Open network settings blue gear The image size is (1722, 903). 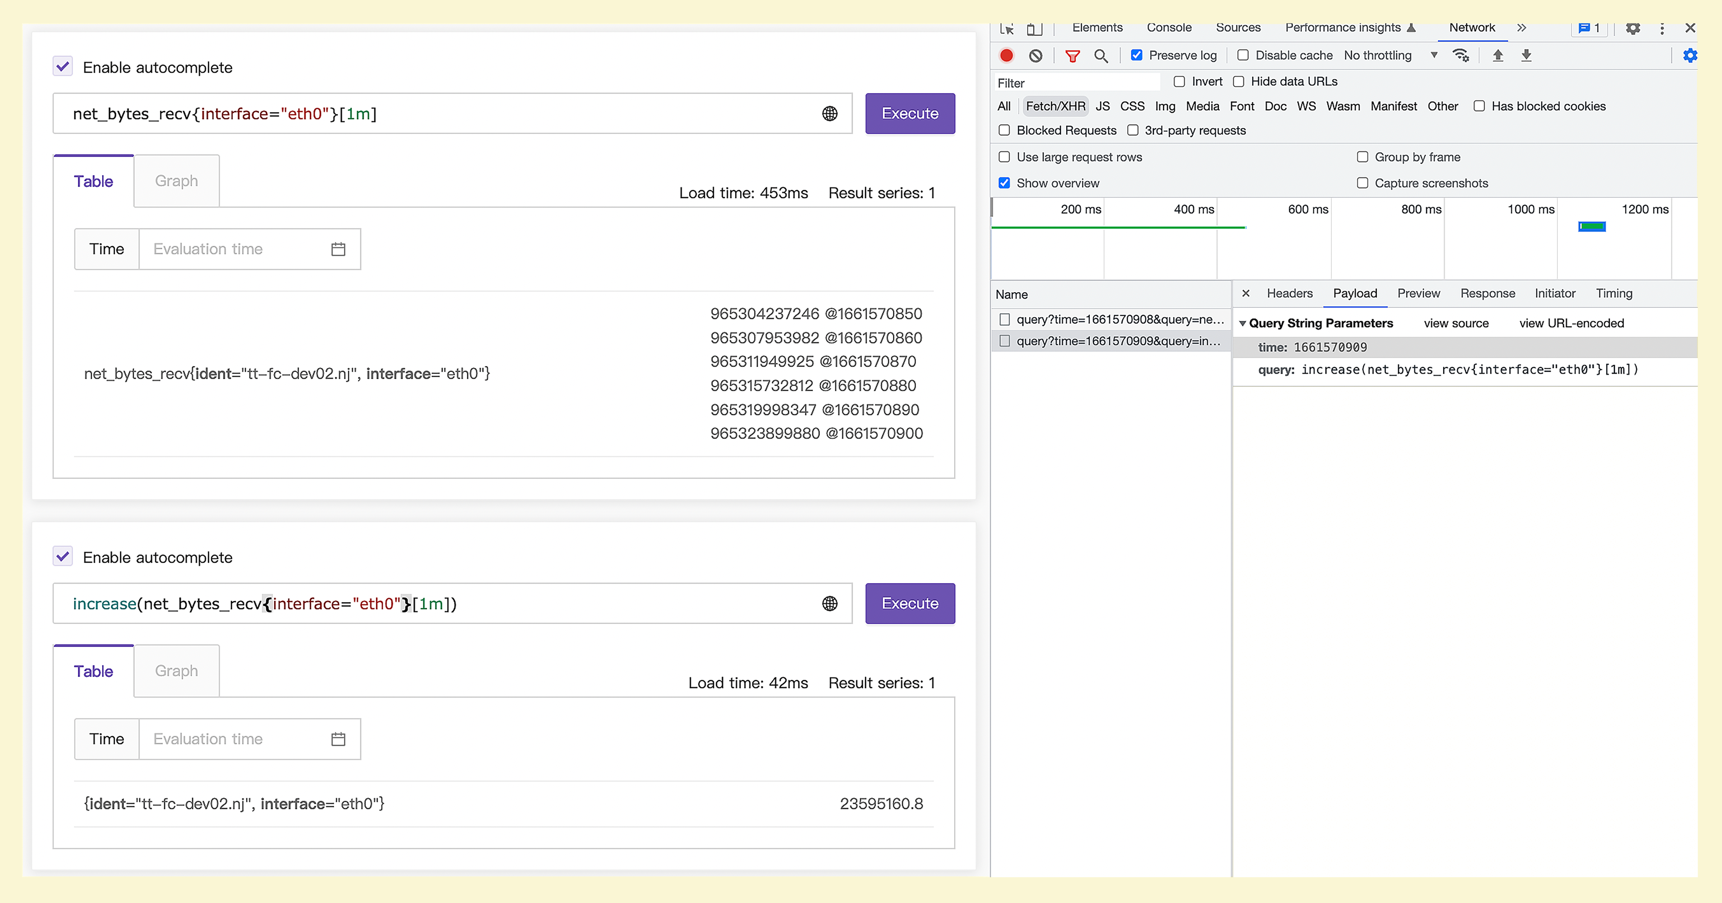tap(1690, 55)
